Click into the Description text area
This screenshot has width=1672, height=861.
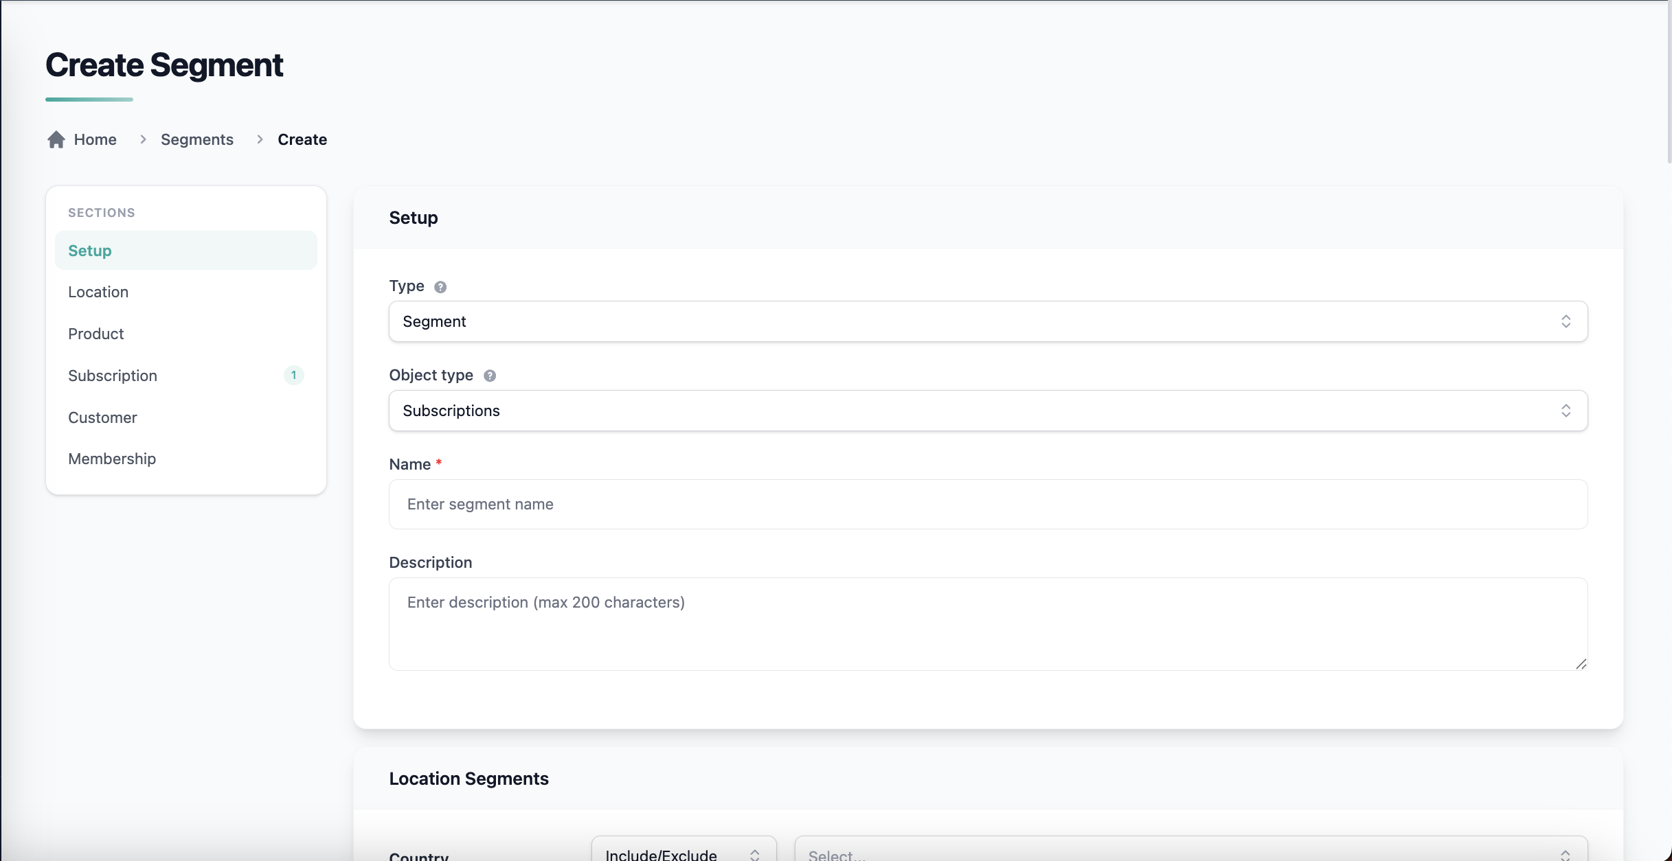987,623
